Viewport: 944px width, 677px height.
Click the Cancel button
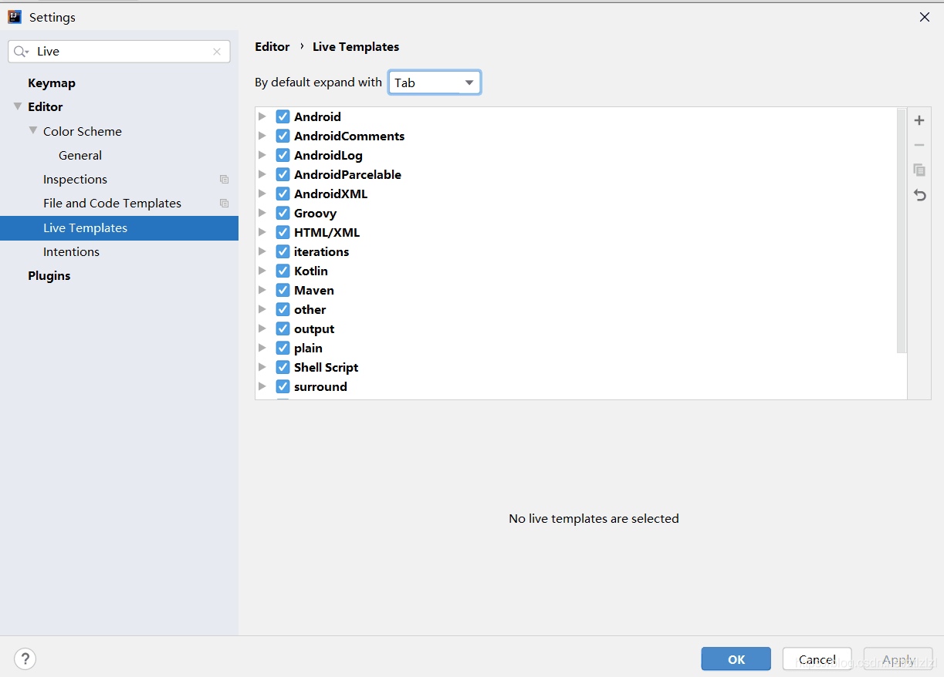(x=817, y=659)
